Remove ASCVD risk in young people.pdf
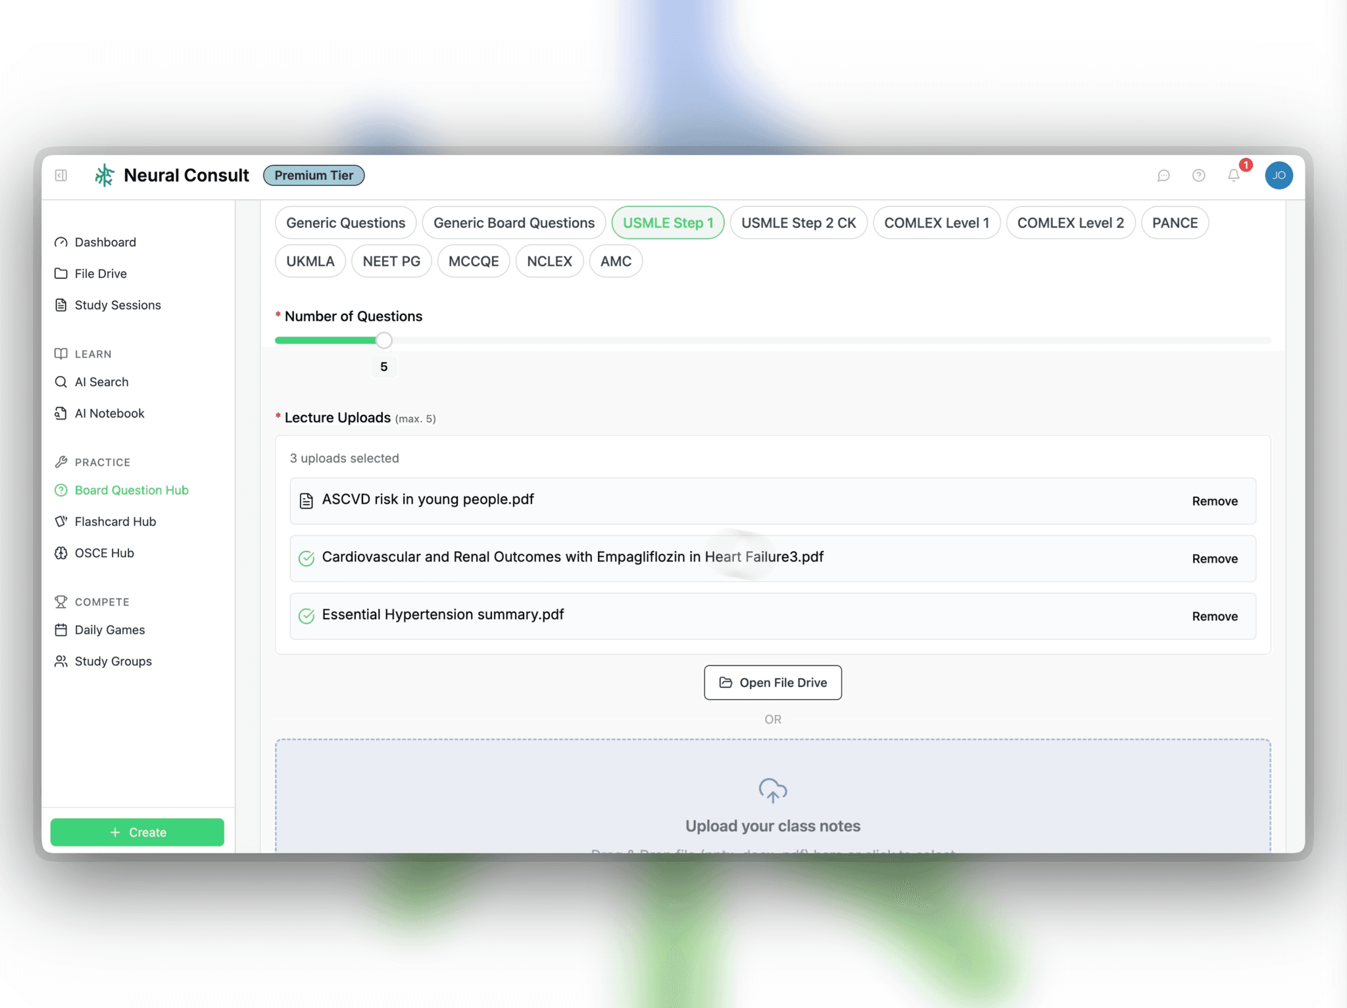 click(x=1214, y=500)
